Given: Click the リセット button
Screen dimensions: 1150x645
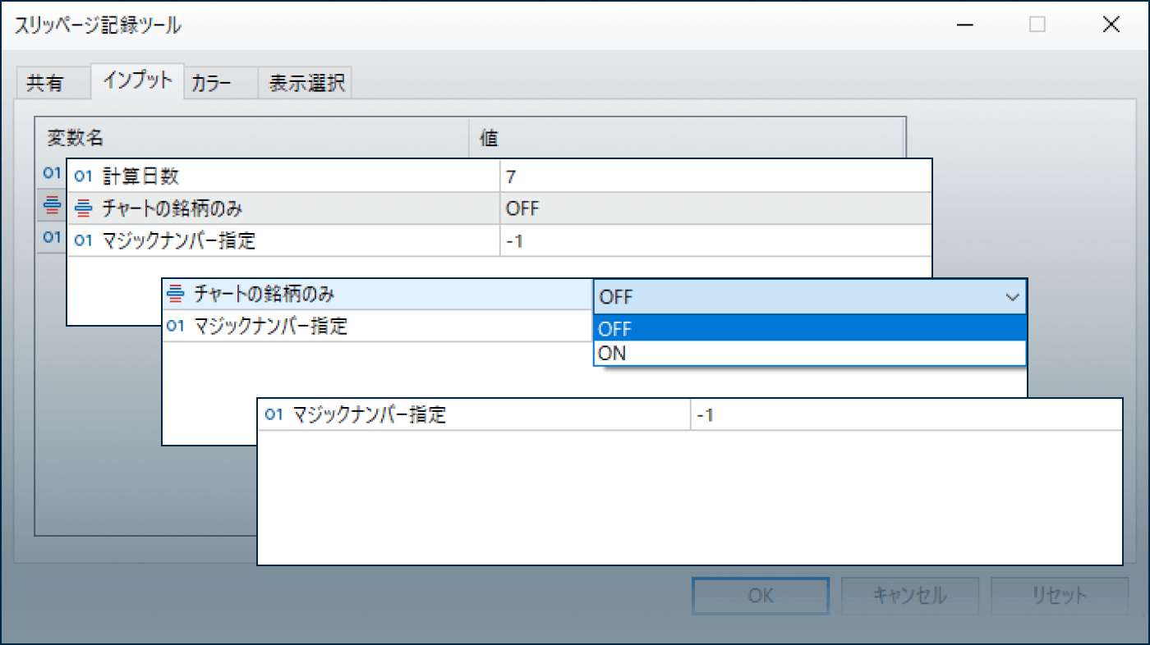Looking at the screenshot, I should 1060,596.
